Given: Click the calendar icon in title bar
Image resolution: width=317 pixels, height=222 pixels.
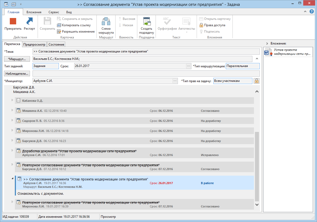Looking at the screenshot, I should [6, 4].
